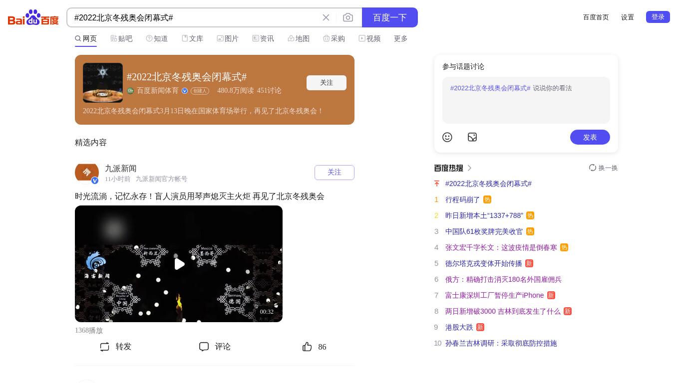Viewport: 682px width, 383px height.
Task: Switch to 采购 tab
Action: pyautogui.click(x=334, y=38)
